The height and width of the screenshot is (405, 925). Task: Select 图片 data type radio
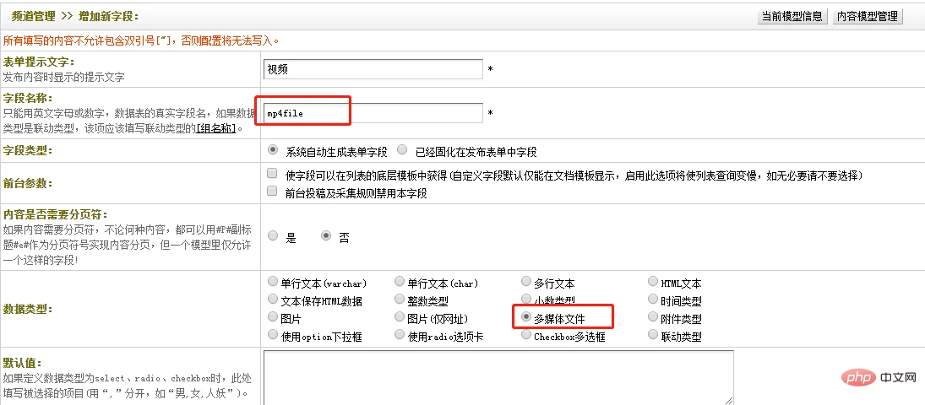coord(273,316)
